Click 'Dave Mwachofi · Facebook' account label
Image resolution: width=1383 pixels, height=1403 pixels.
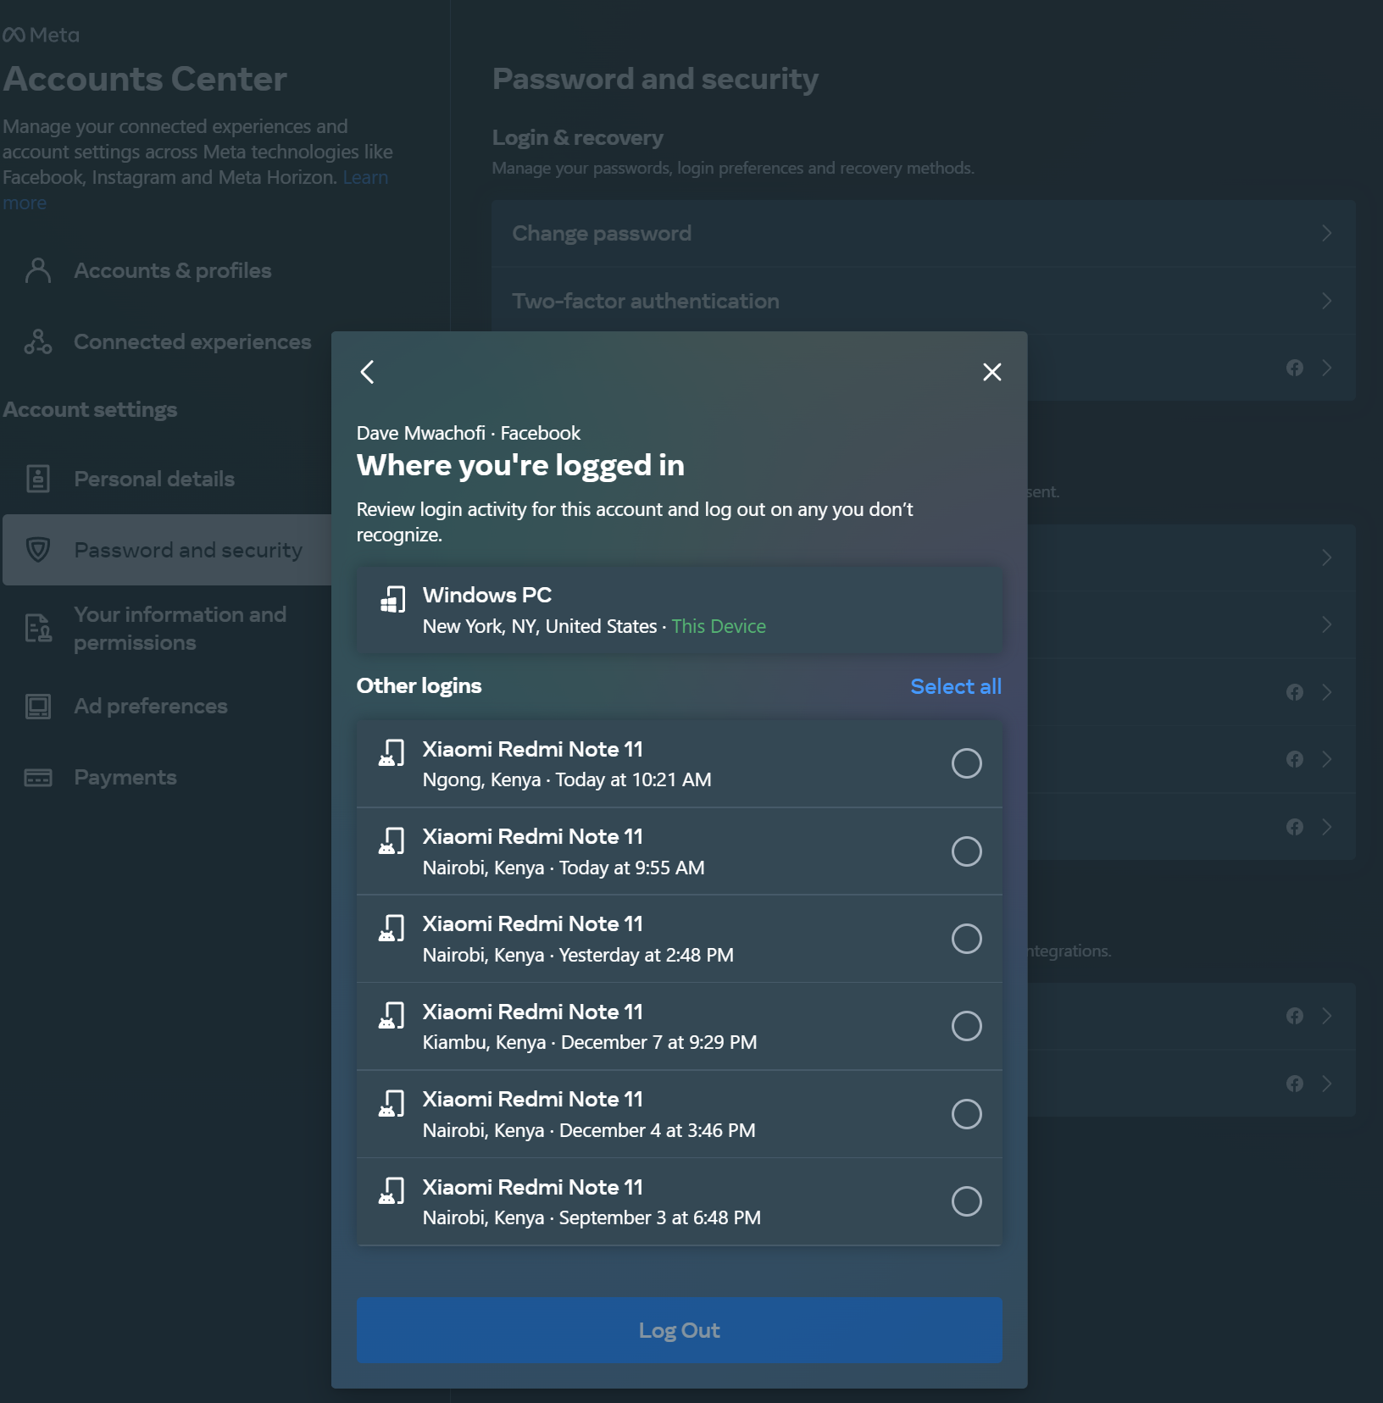tap(468, 433)
